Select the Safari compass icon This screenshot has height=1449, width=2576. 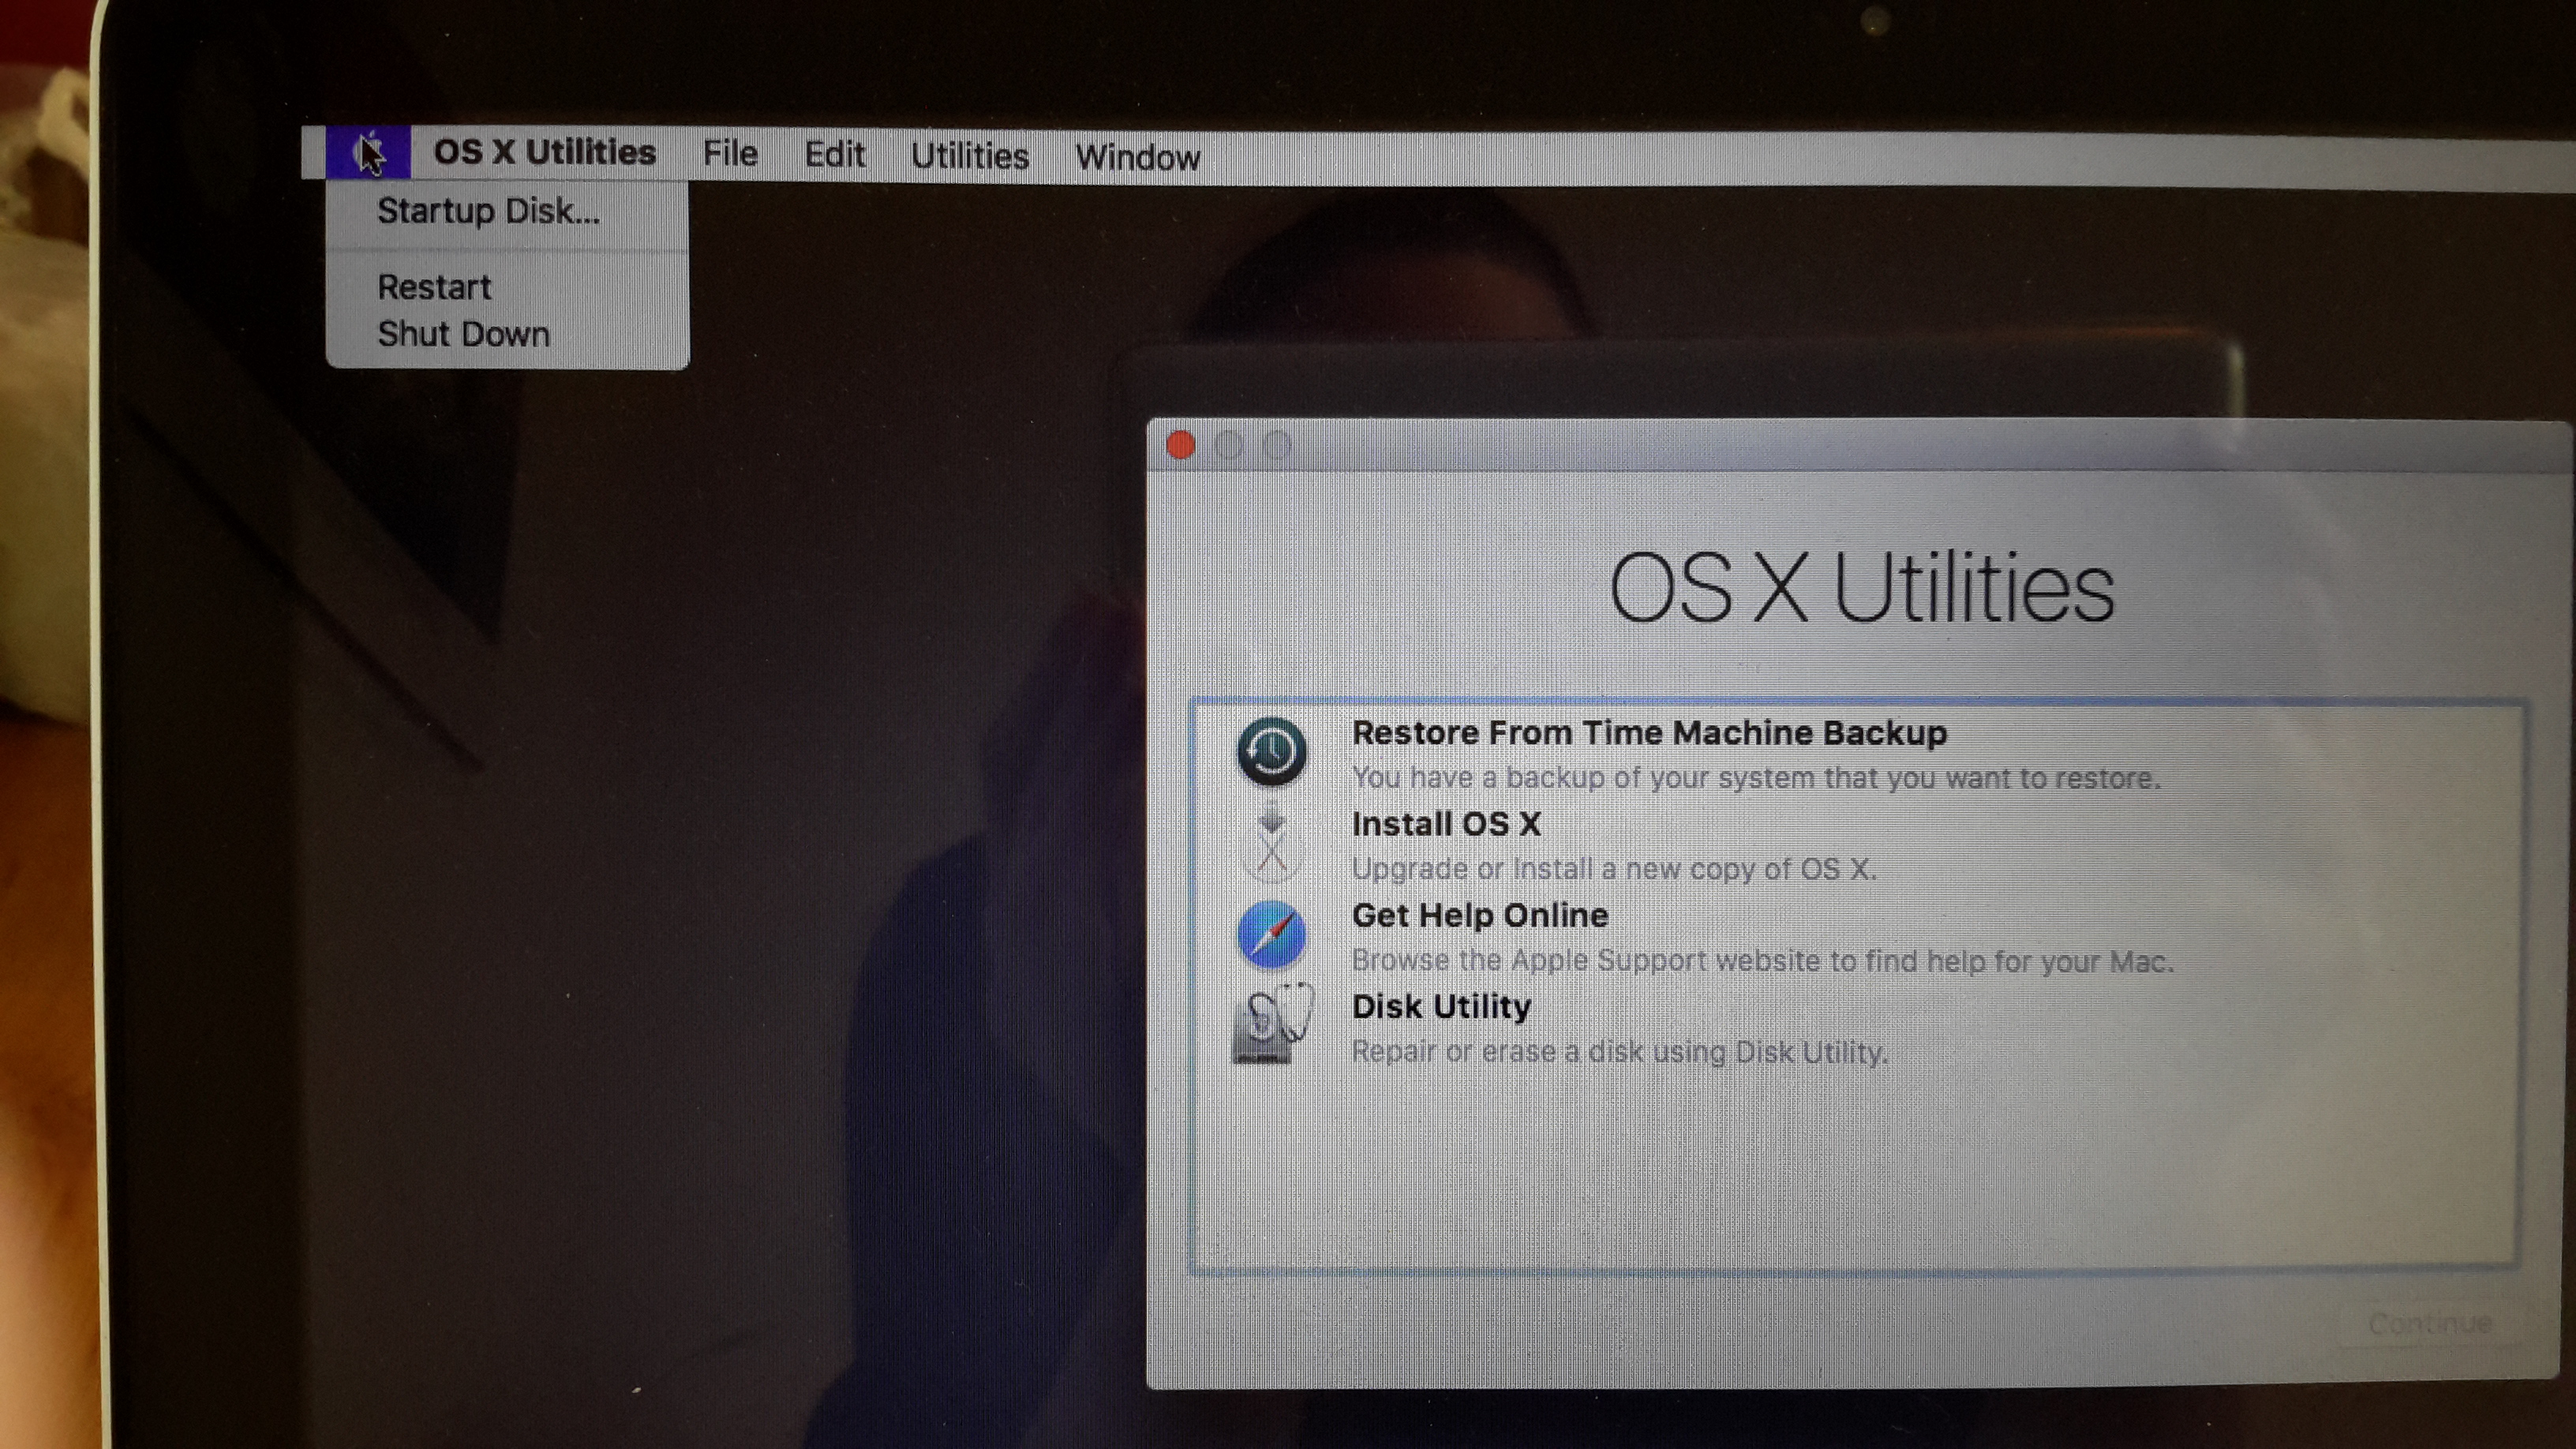click(x=1271, y=935)
